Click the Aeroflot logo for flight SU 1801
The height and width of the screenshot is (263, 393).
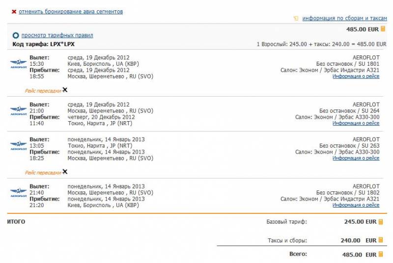pos(19,64)
